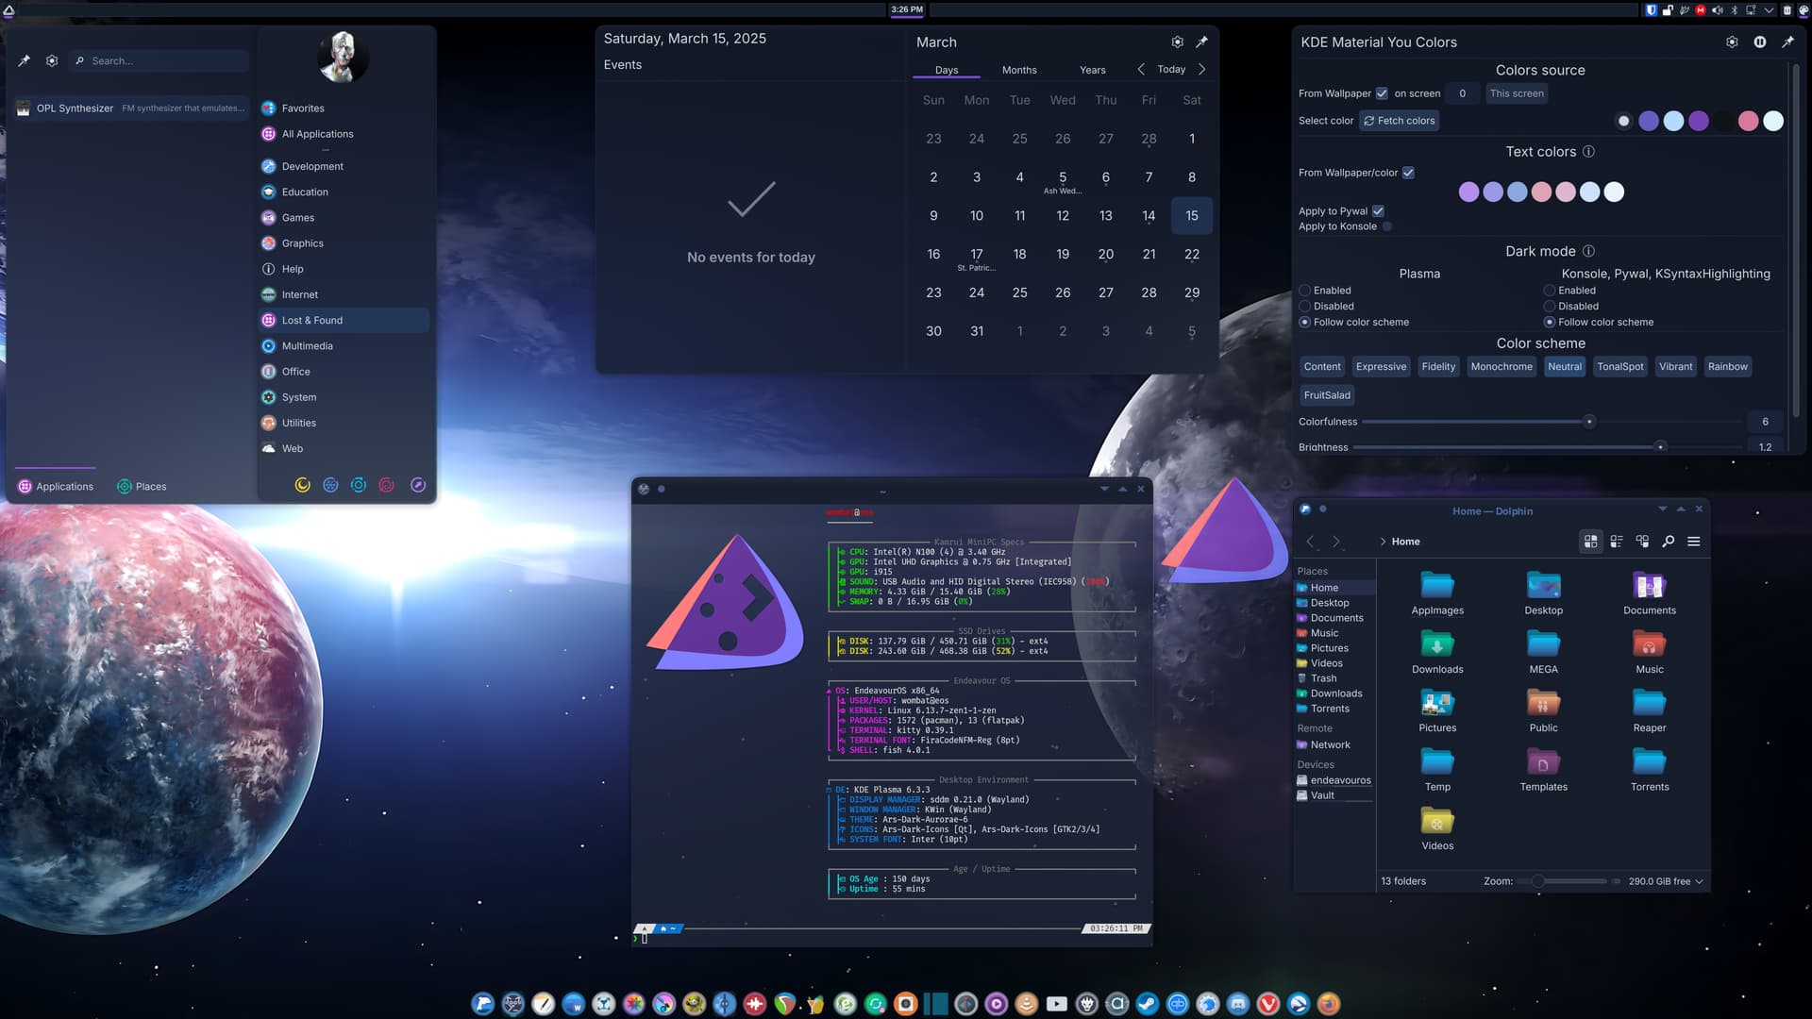Go back in Dolphin navigation
Viewport: 1812px width, 1019px height.
[x=1310, y=542]
